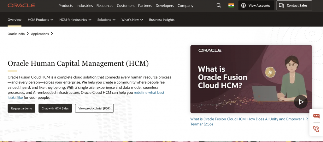Select the India flag country icon
The width and height of the screenshot is (323, 142).
(231, 5)
